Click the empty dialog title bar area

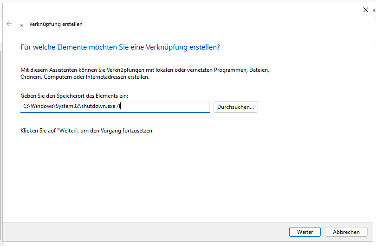point(209,9)
